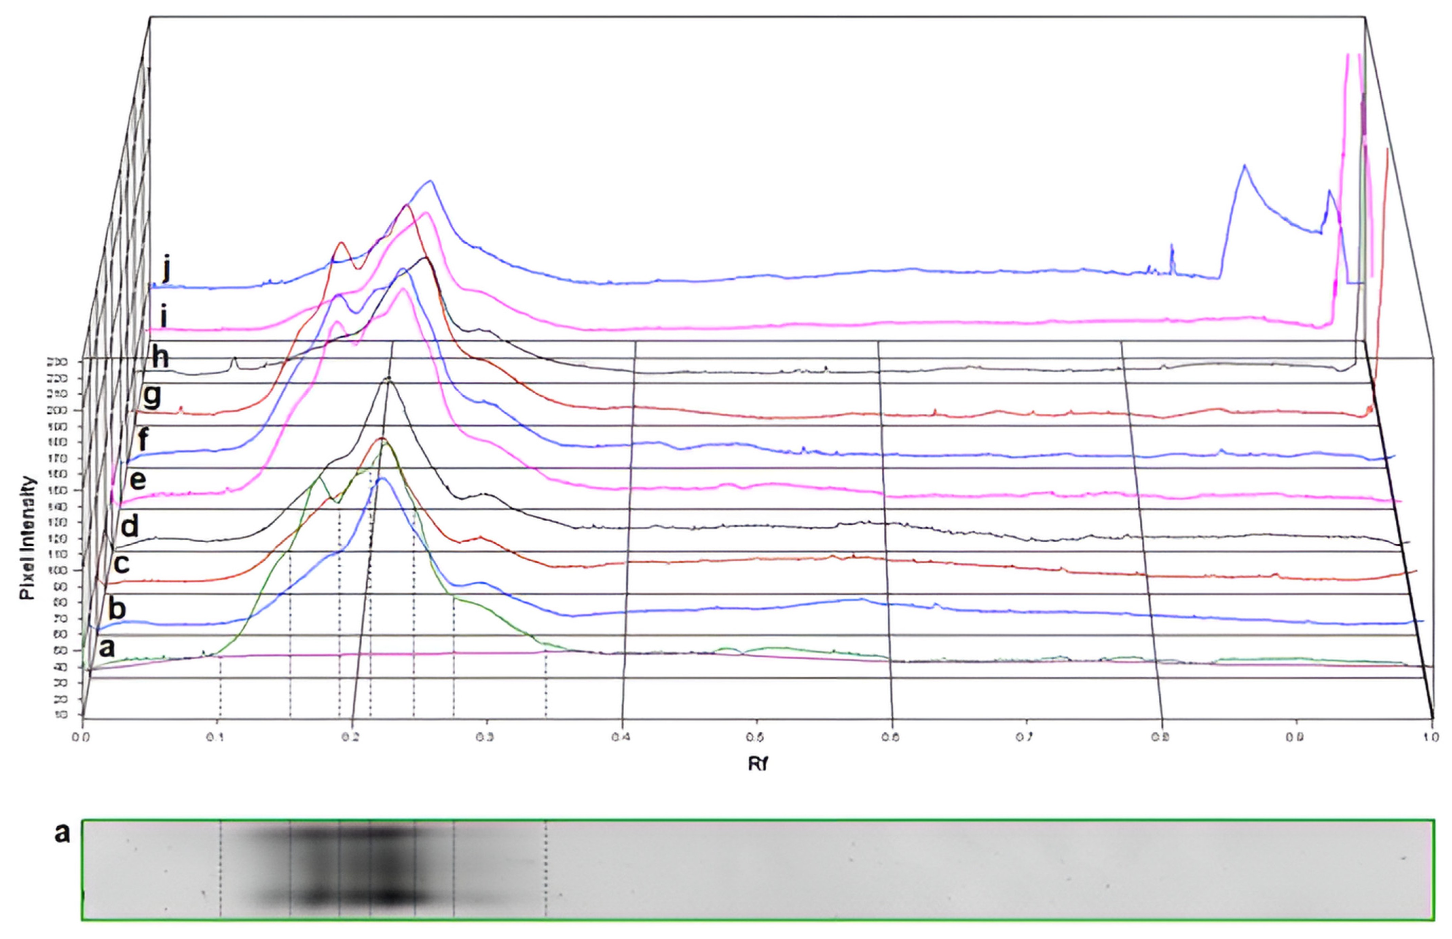Select the 'b' trace label
This screenshot has height=939, width=1452.
click(116, 608)
